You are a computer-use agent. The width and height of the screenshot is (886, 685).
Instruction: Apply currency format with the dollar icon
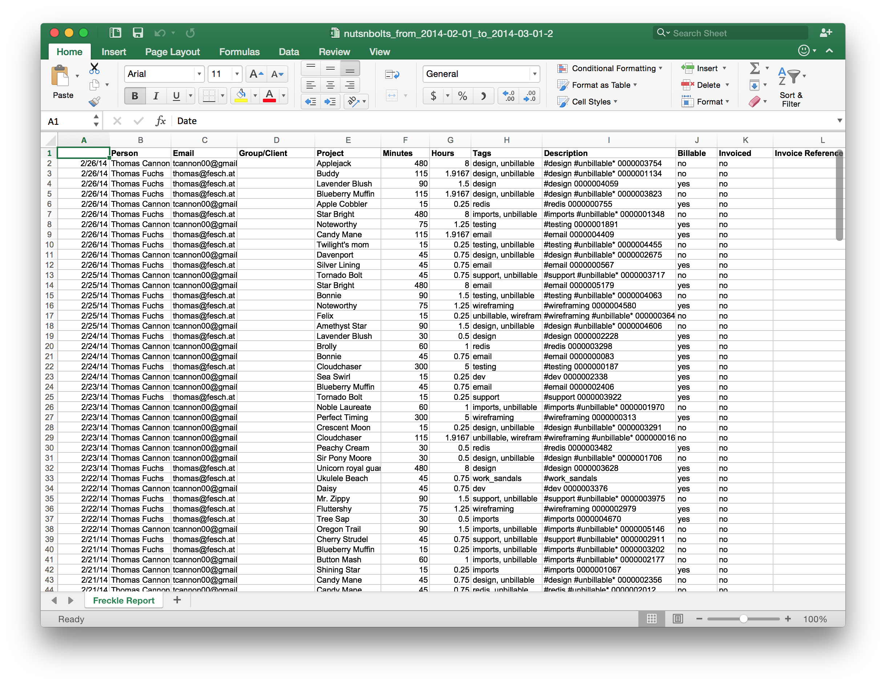click(434, 96)
